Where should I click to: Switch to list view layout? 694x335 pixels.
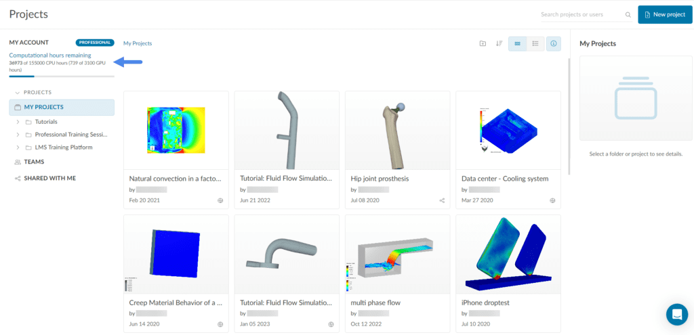point(535,43)
